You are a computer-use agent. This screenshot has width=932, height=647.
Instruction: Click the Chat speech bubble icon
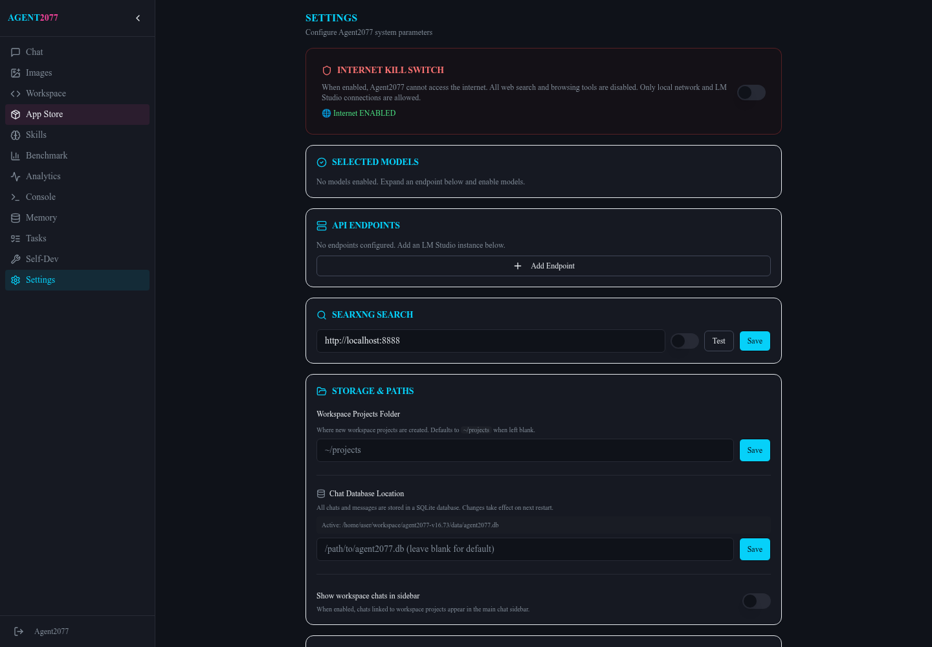point(16,52)
